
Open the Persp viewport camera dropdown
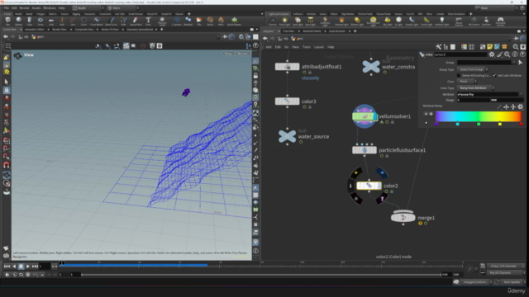pyautogui.click(x=228, y=54)
